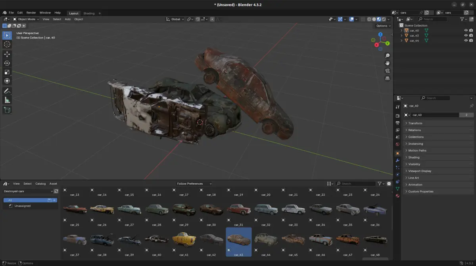This screenshot has width=476, height=266.
Task: Click the yellow car_41 asset thumbnail
Action: pyautogui.click(x=184, y=239)
